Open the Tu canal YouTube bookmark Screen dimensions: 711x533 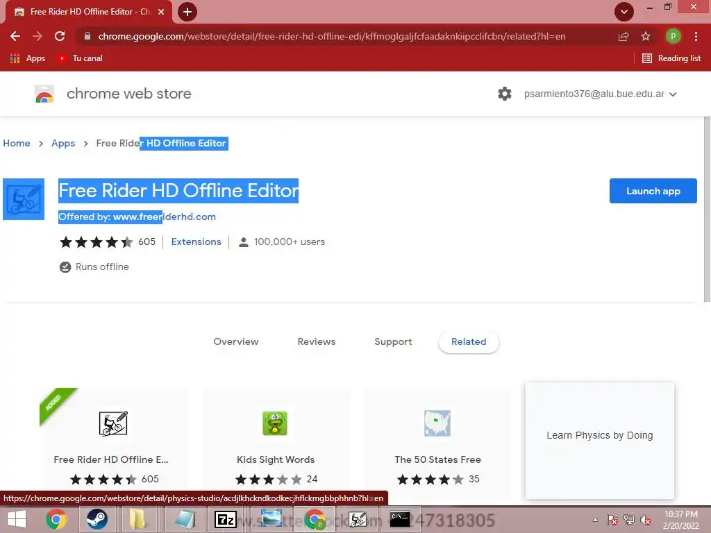pos(79,58)
